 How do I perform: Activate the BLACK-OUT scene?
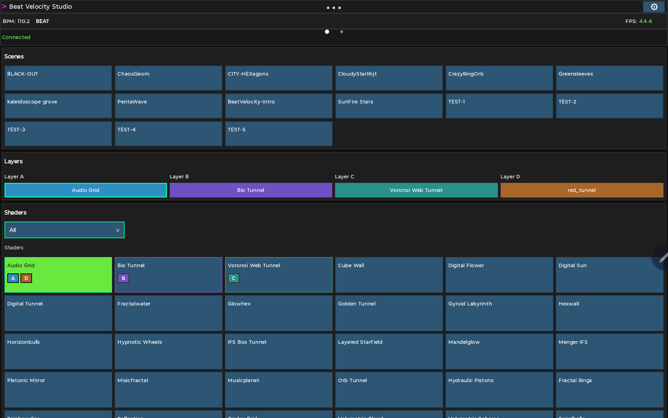point(58,78)
